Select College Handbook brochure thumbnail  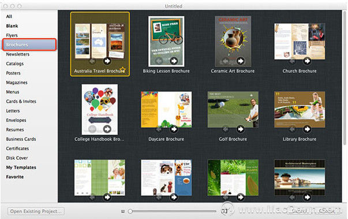pyautogui.click(x=100, y=109)
